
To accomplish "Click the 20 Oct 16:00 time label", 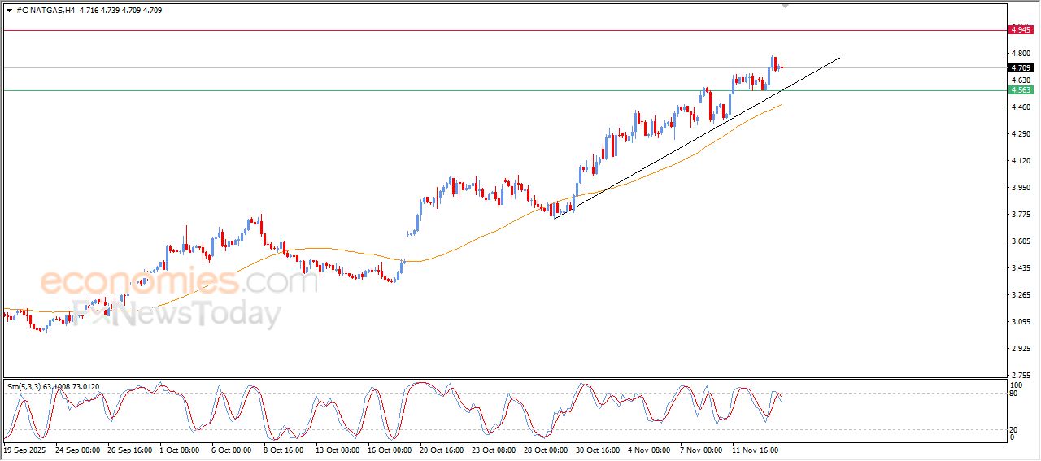I will (442, 449).
